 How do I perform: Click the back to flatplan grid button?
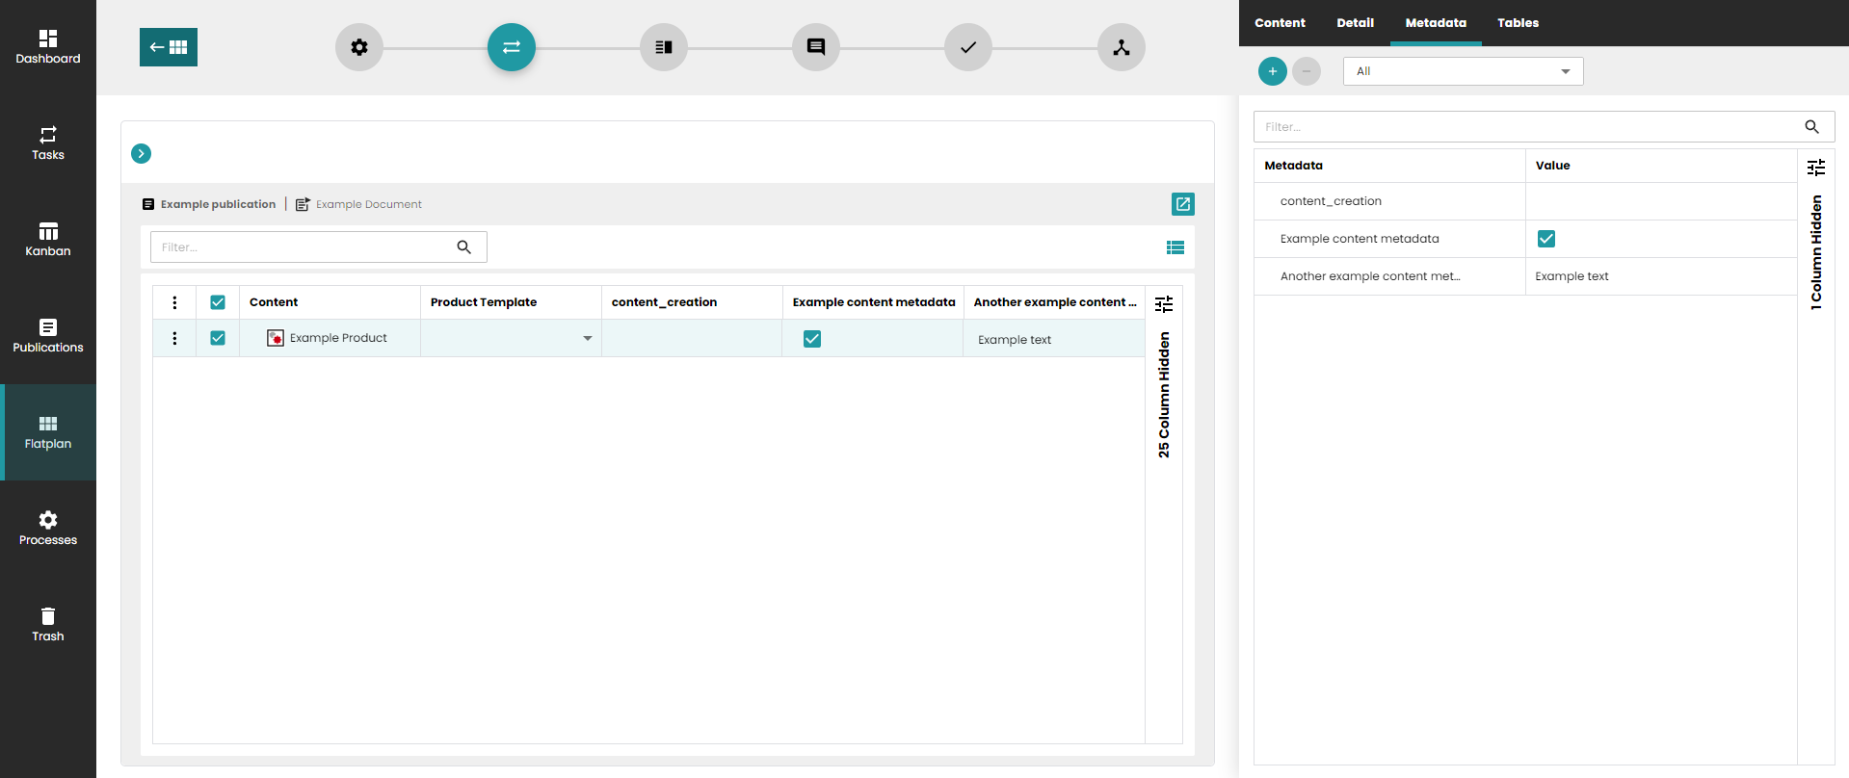click(x=169, y=47)
